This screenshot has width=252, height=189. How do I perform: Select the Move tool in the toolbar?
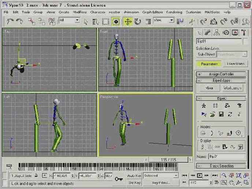(x=128, y=22)
